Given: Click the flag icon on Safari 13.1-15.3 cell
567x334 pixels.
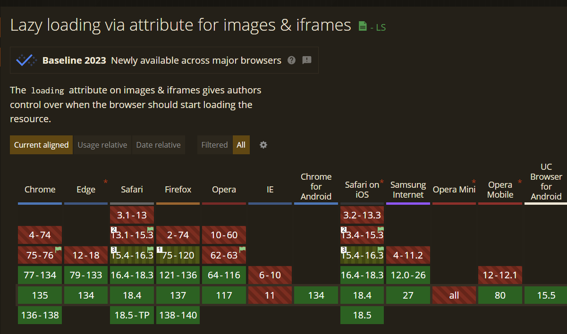Looking at the screenshot, I should [151, 230].
